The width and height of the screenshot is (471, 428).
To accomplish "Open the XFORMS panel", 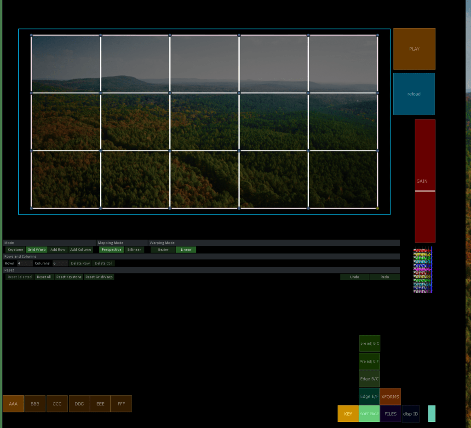I will (x=390, y=397).
